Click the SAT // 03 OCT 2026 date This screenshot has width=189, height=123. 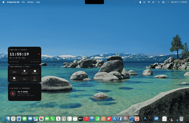[x=18, y=58]
